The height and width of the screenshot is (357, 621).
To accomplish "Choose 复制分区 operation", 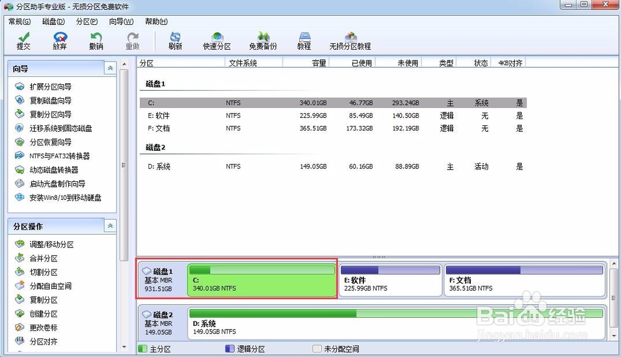I will tap(37, 300).
